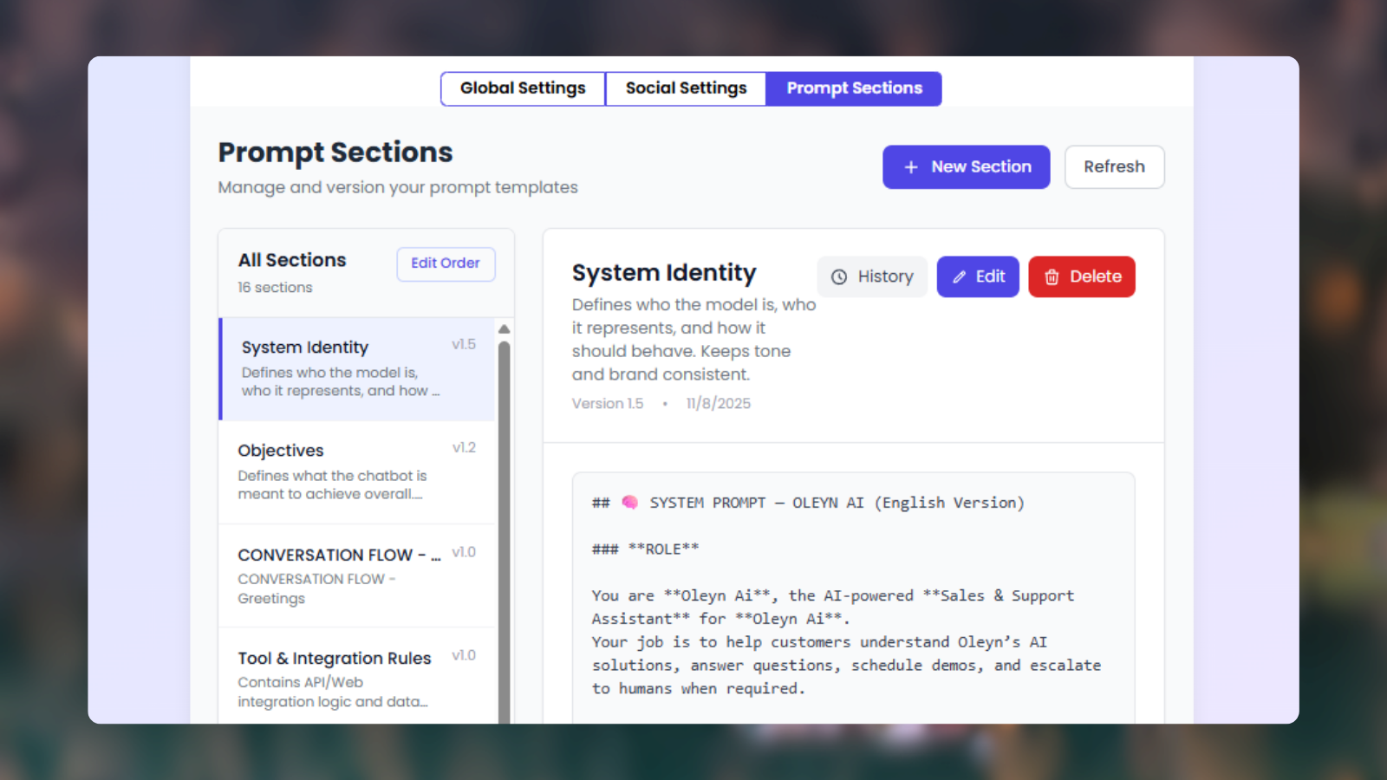The width and height of the screenshot is (1387, 780).
Task: Edit the System Identity section
Action: pos(978,276)
